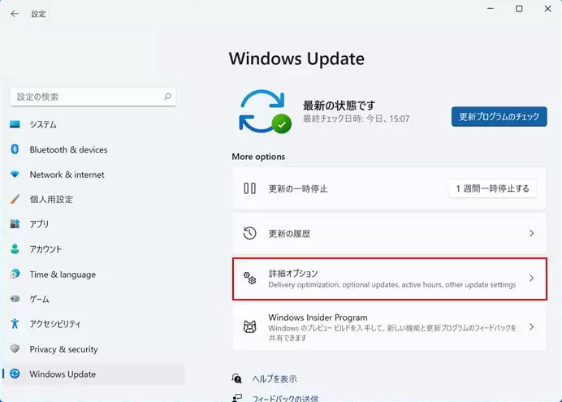
Task: Open 更新の履歴 row
Action: tap(389, 233)
